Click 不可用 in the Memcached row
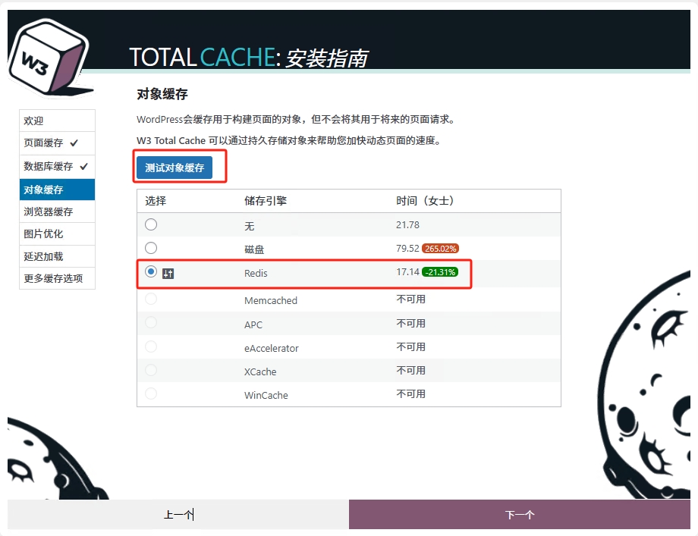This screenshot has height=536, width=698. pyautogui.click(x=411, y=299)
